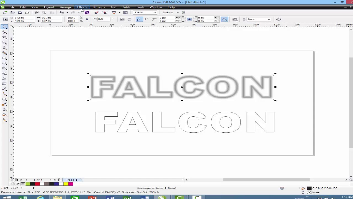This screenshot has height=199, width=353.
Task: Select the Zoom tool in the toolbox
Action: click(4, 43)
